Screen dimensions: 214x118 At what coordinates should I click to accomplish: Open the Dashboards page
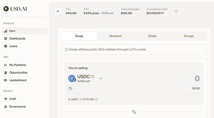[25, 38]
